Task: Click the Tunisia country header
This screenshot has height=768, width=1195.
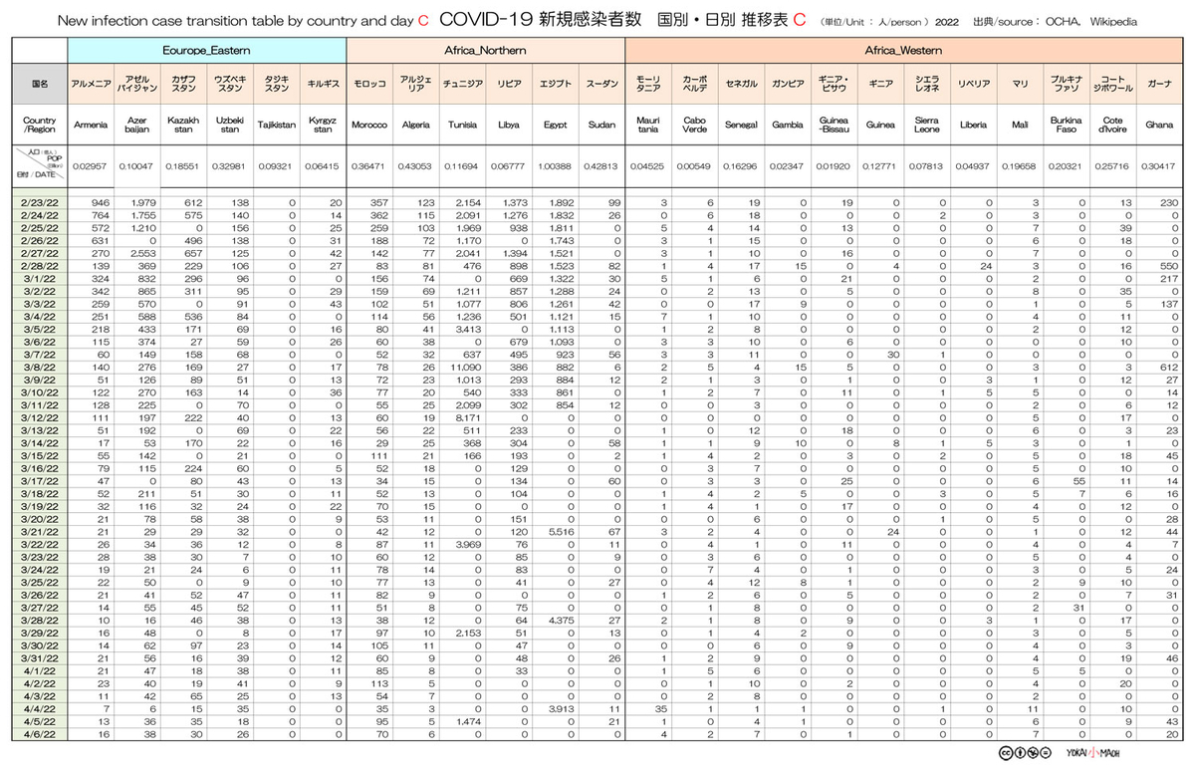Action: (x=462, y=126)
